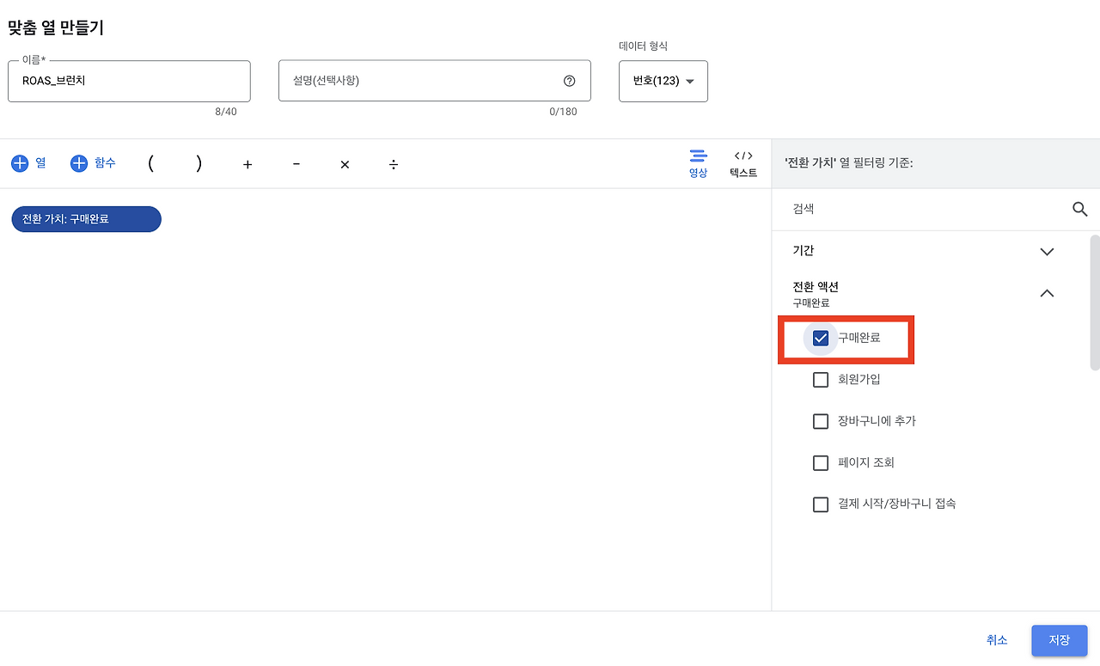
Task: Expand the 기간 section
Action: [x=1047, y=251]
